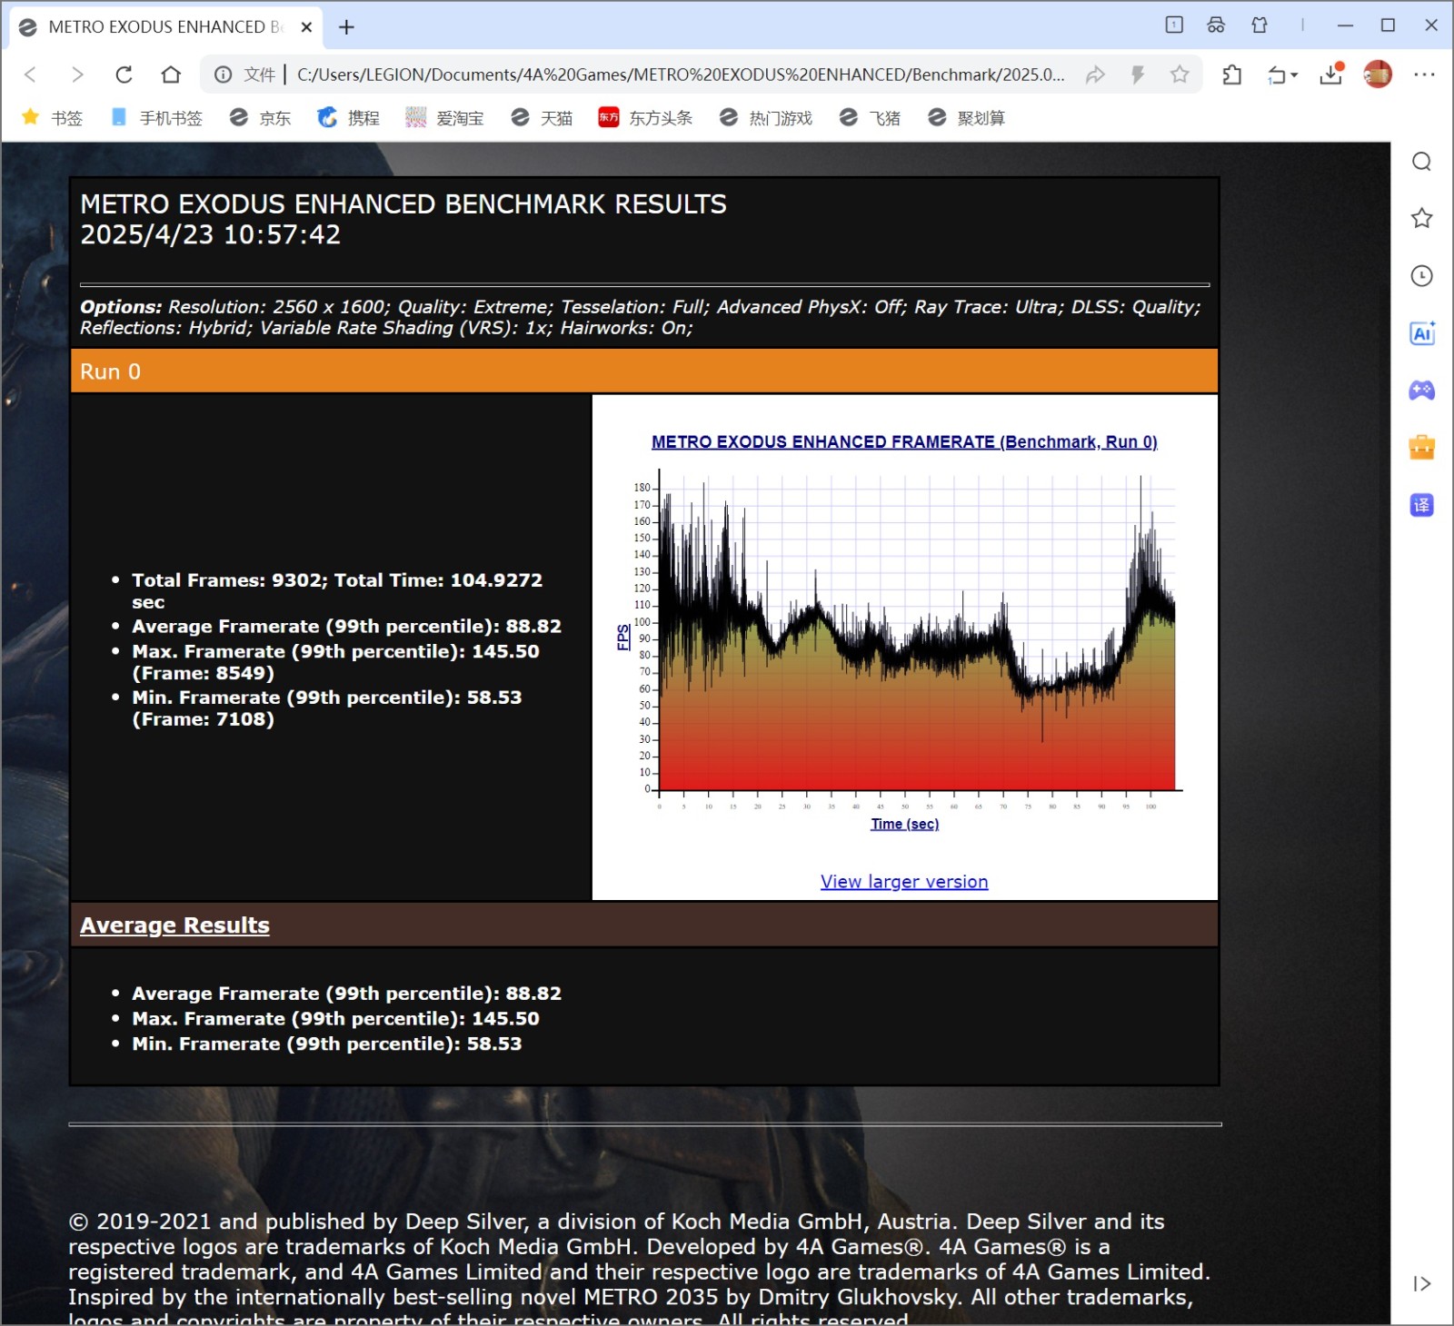
Task: Click the browser forward arrow
Action: (x=77, y=74)
